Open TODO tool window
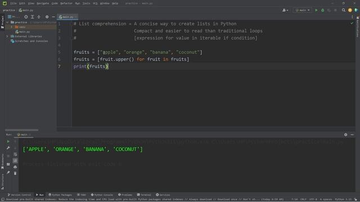 tap(81, 195)
